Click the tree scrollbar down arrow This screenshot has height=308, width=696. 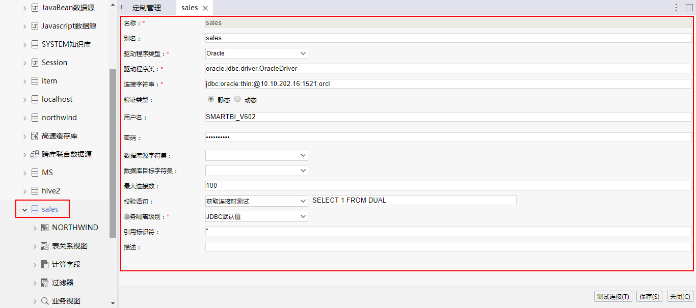pos(113,303)
